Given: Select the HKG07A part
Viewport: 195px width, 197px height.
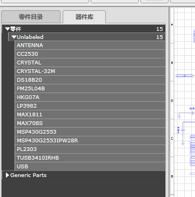Looking at the screenshot, I should 90,97.
